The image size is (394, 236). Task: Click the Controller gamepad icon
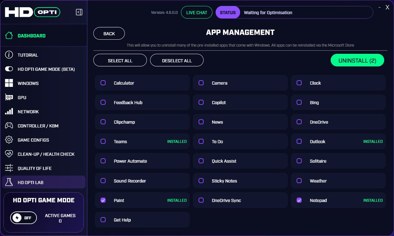pos(9,126)
